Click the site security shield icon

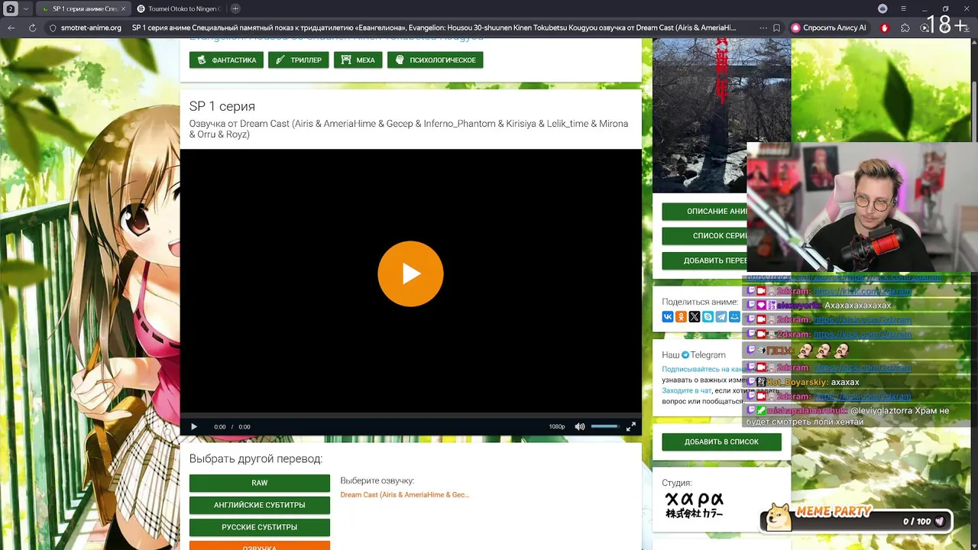click(x=53, y=27)
